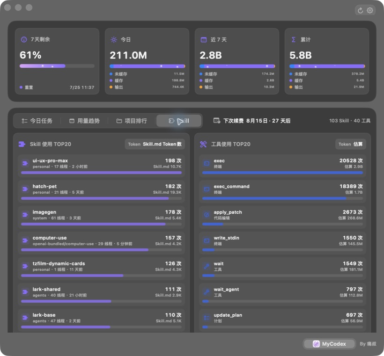Viewport: 384px width, 356px height.
Task: Click the 未缓存 174.2M entry
Action: click(x=237, y=74)
